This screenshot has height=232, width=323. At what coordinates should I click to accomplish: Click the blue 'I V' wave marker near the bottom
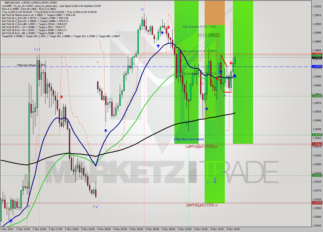click(x=96, y=207)
